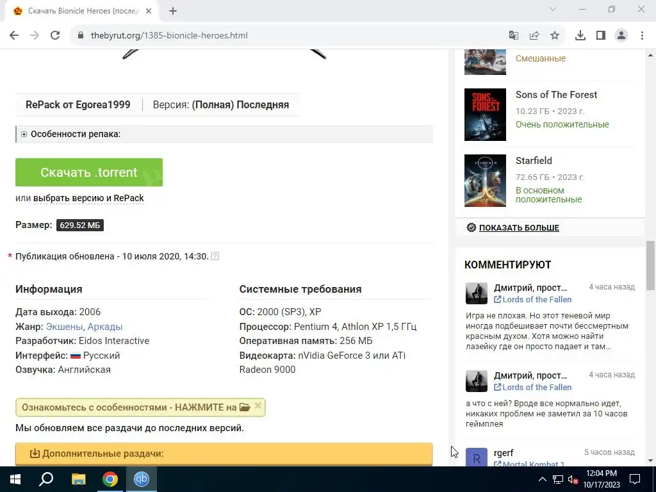656x492 pixels.
Task: Click the scrollbar up arrow
Action: click(x=651, y=55)
